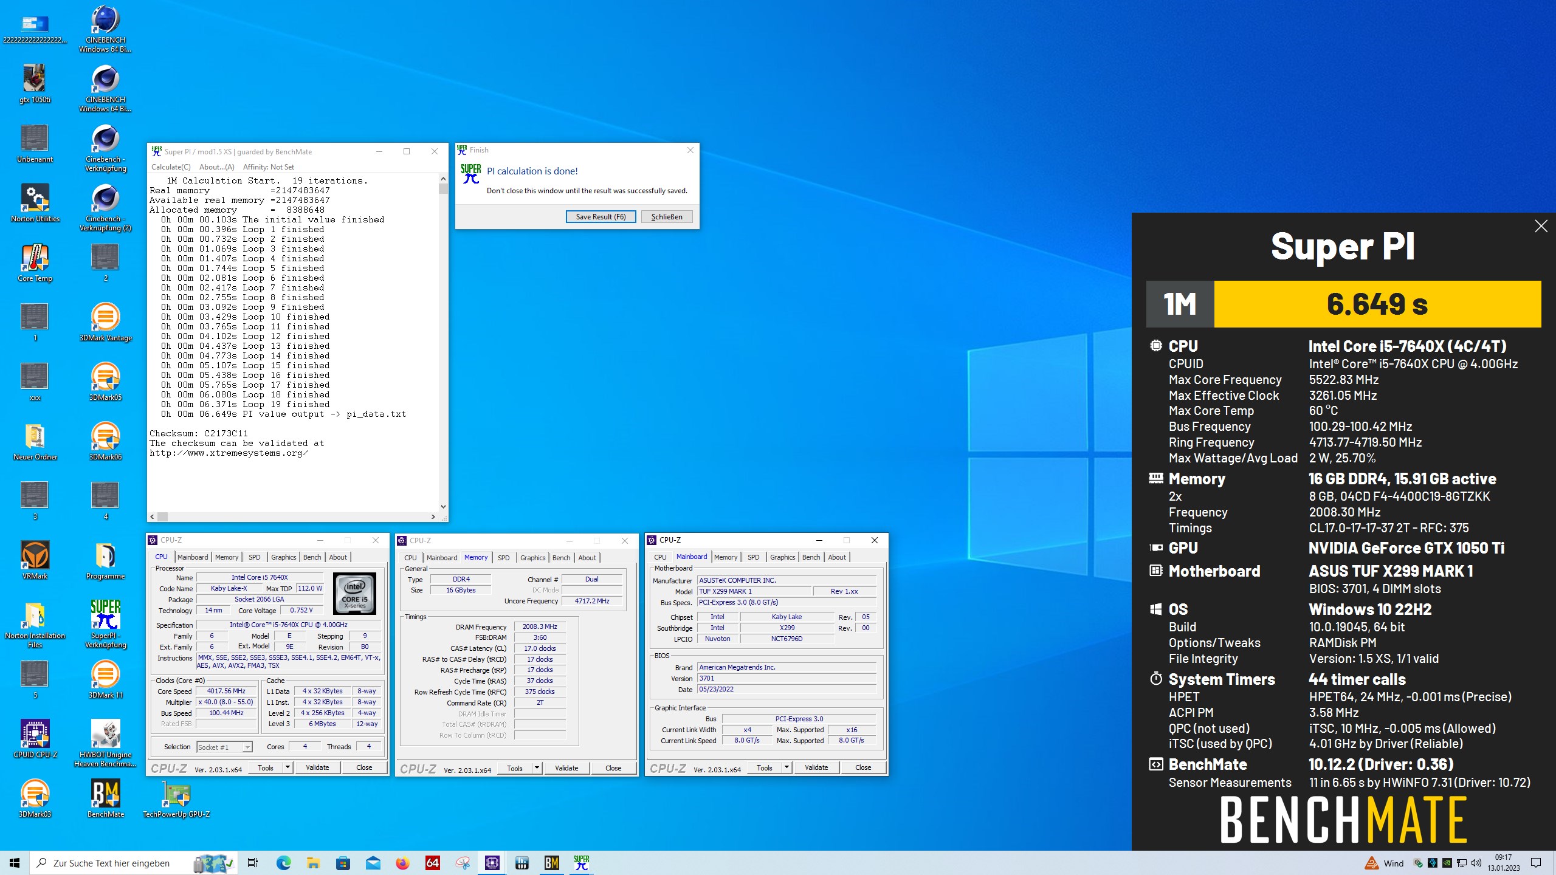Click Close button in CPU-Z Mainboard window
The image size is (1556, 875).
tap(863, 767)
